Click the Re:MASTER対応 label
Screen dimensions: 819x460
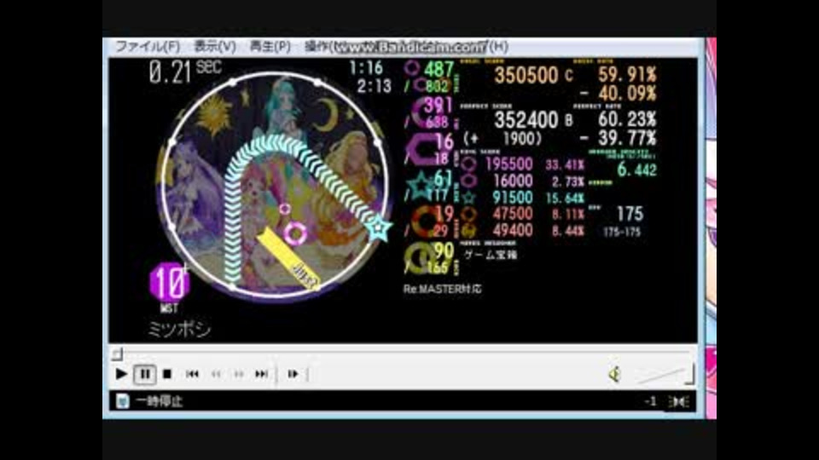pos(442,289)
